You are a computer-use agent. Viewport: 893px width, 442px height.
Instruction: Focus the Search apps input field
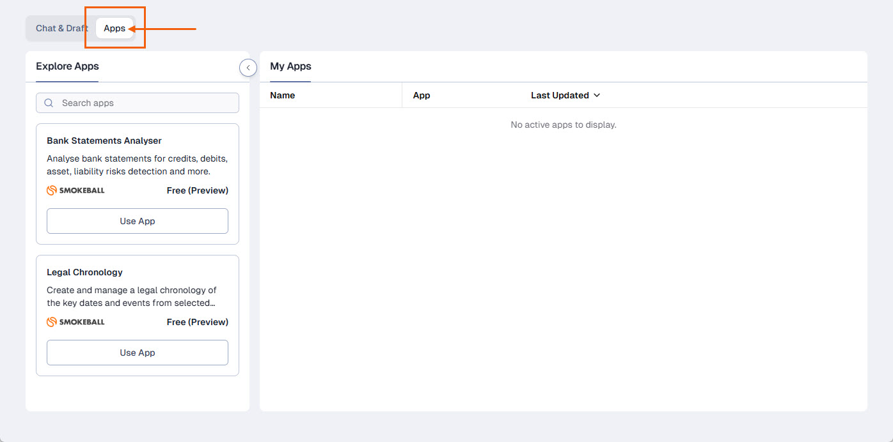click(147, 103)
